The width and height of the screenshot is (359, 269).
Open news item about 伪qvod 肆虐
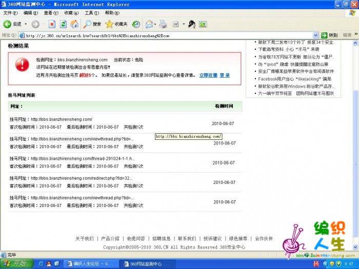pyautogui.click(x=293, y=65)
